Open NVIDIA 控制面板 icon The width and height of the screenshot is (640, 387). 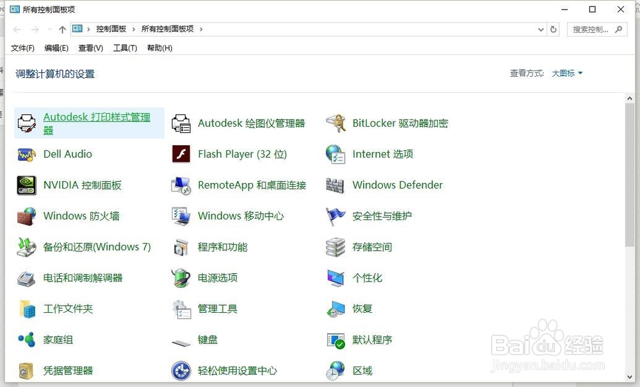(27, 185)
